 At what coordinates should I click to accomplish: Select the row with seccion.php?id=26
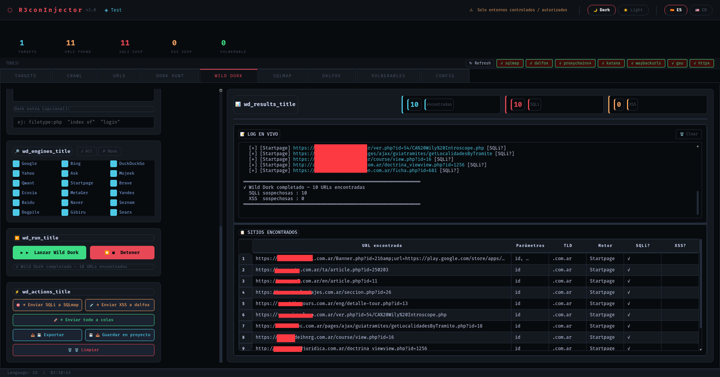click(469, 292)
